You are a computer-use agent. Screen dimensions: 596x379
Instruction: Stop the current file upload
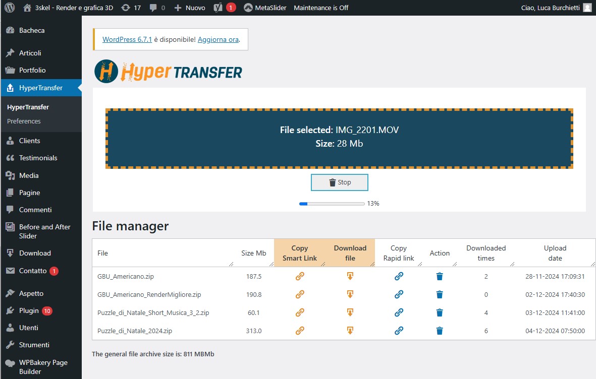[x=340, y=182]
